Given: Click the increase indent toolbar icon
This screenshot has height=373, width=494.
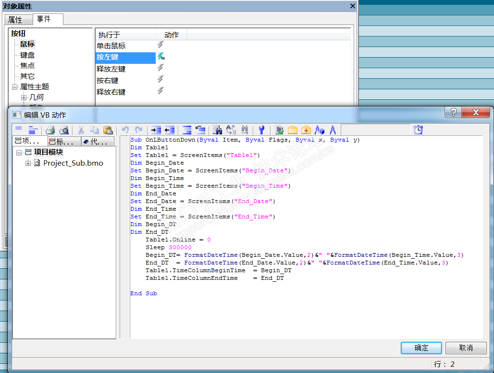Looking at the screenshot, I should 156,130.
